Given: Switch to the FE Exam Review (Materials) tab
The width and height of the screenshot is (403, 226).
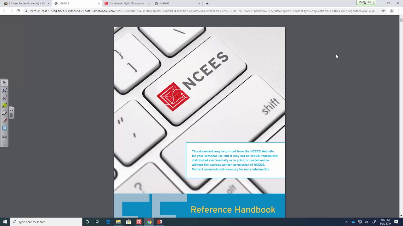Looking at the screenshot, I should coord(26,3).
